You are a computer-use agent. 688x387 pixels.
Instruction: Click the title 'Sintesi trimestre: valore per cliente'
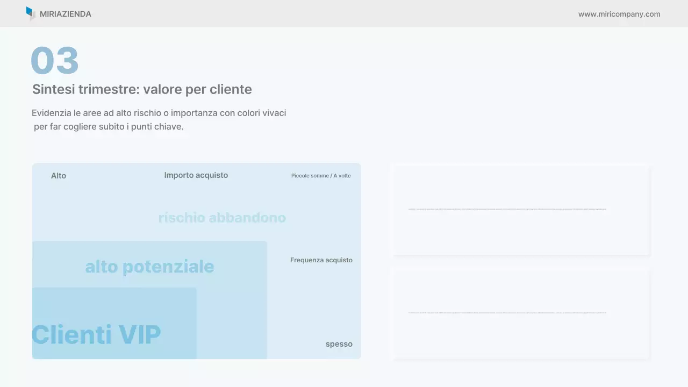(x=142, y=89)
